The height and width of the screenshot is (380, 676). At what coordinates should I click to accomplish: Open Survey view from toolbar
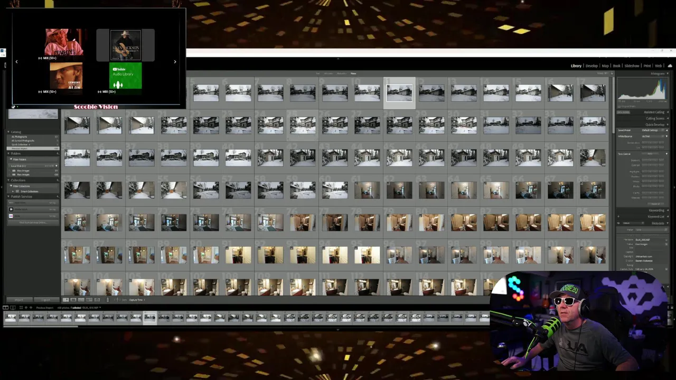89,300
